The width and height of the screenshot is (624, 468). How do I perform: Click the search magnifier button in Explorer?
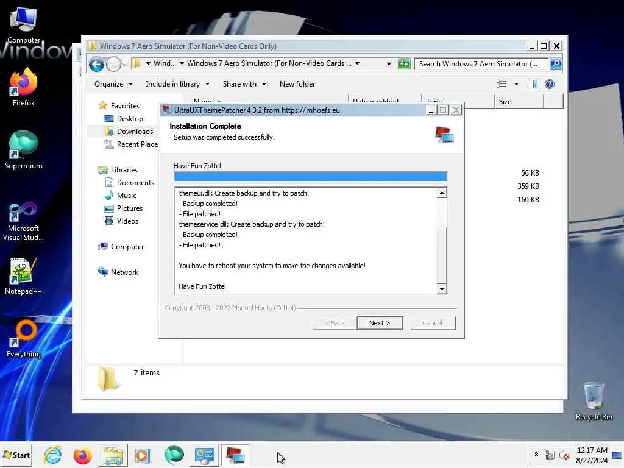click(x=556, y=63)
